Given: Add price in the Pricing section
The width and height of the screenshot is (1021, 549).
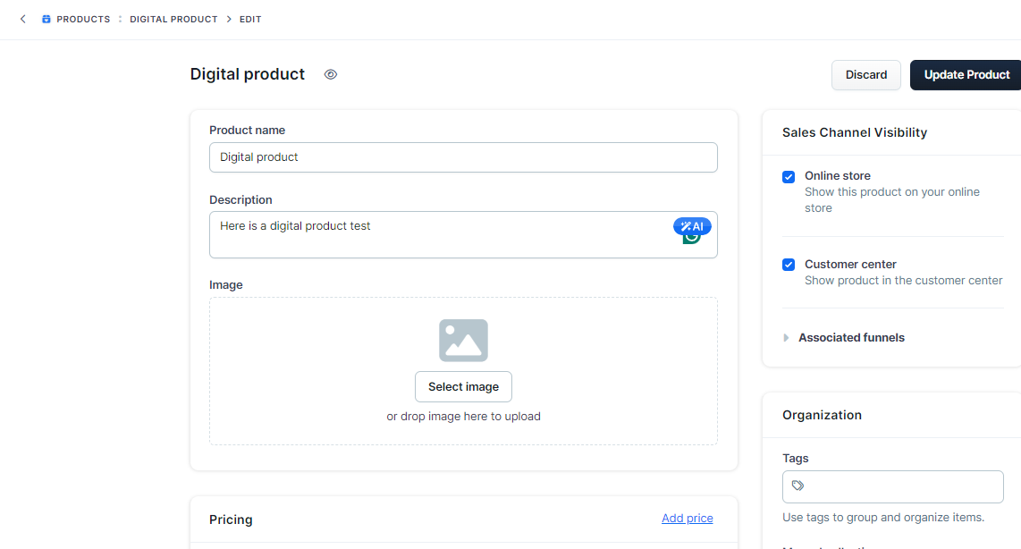Looking at the screenshot, I should point(687,518).
